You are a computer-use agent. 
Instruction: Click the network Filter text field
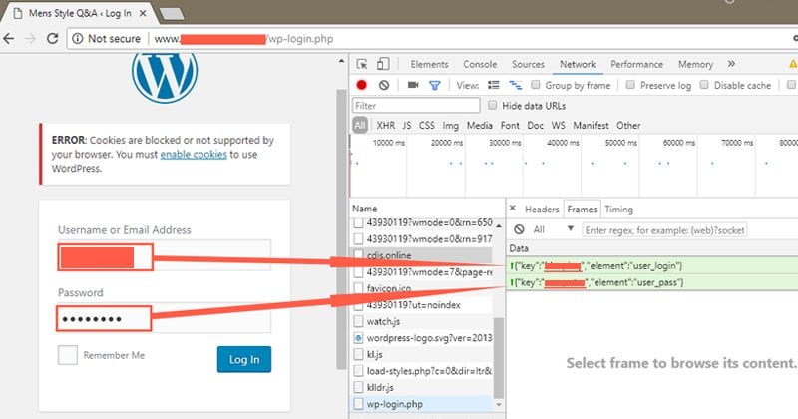[416, 106]
